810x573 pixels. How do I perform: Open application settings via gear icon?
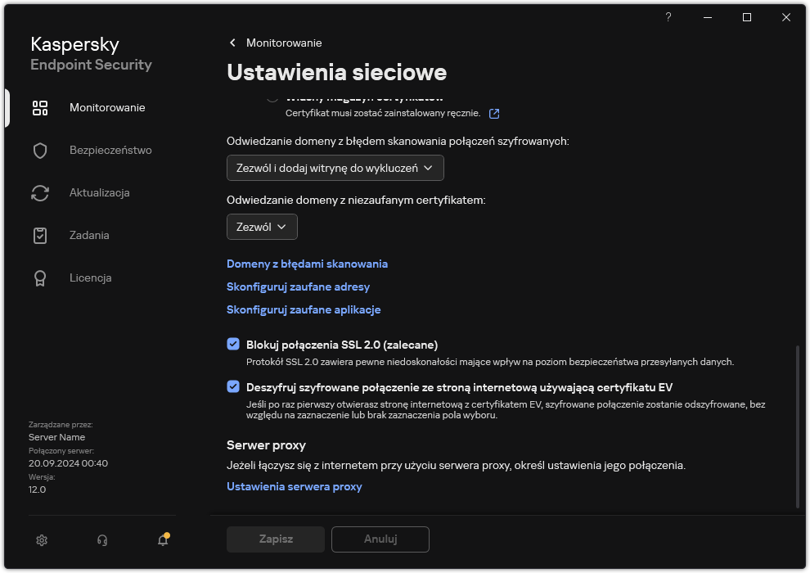point(41,540)
